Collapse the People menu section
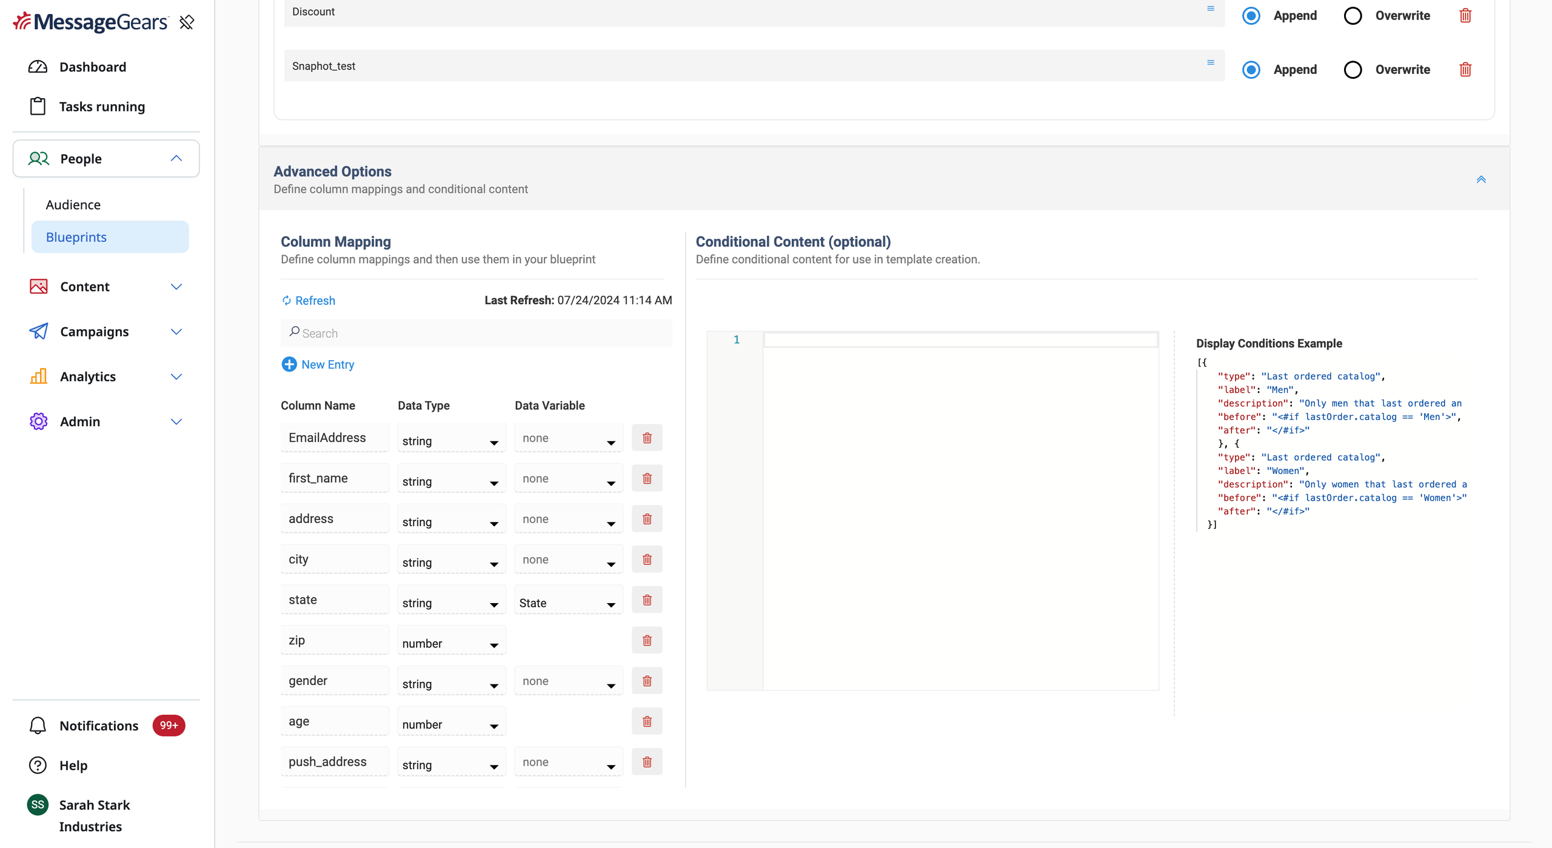The image size is (1552, 848). [x=176, y=158]
